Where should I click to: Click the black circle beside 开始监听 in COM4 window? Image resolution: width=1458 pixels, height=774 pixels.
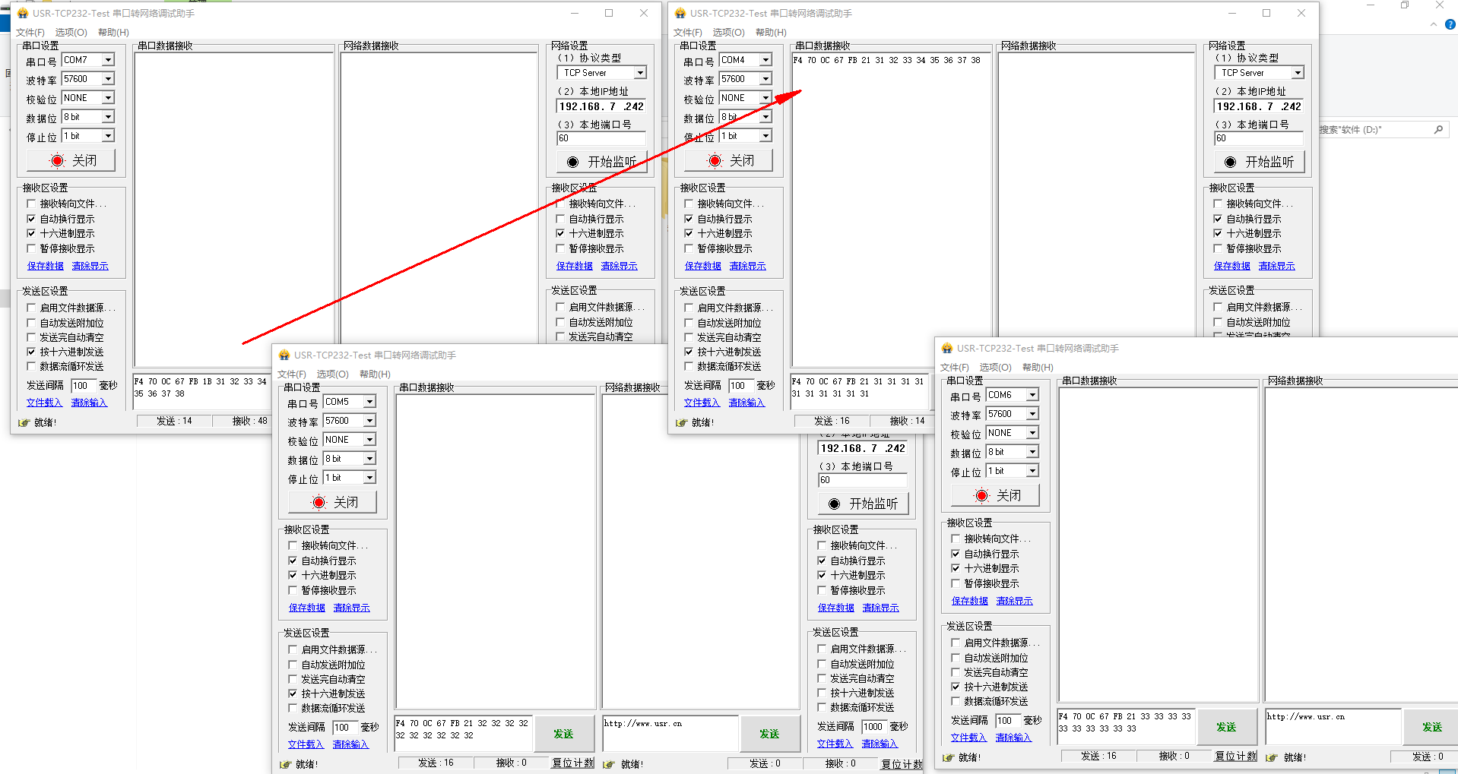(x=1230, y=162)
